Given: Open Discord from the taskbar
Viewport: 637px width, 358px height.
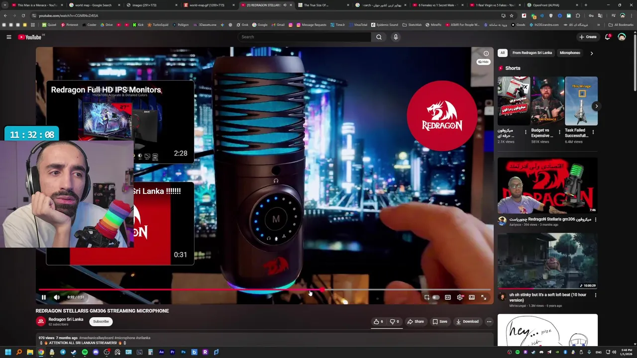Looking at the screenshot, I should [x=96, y=352].
